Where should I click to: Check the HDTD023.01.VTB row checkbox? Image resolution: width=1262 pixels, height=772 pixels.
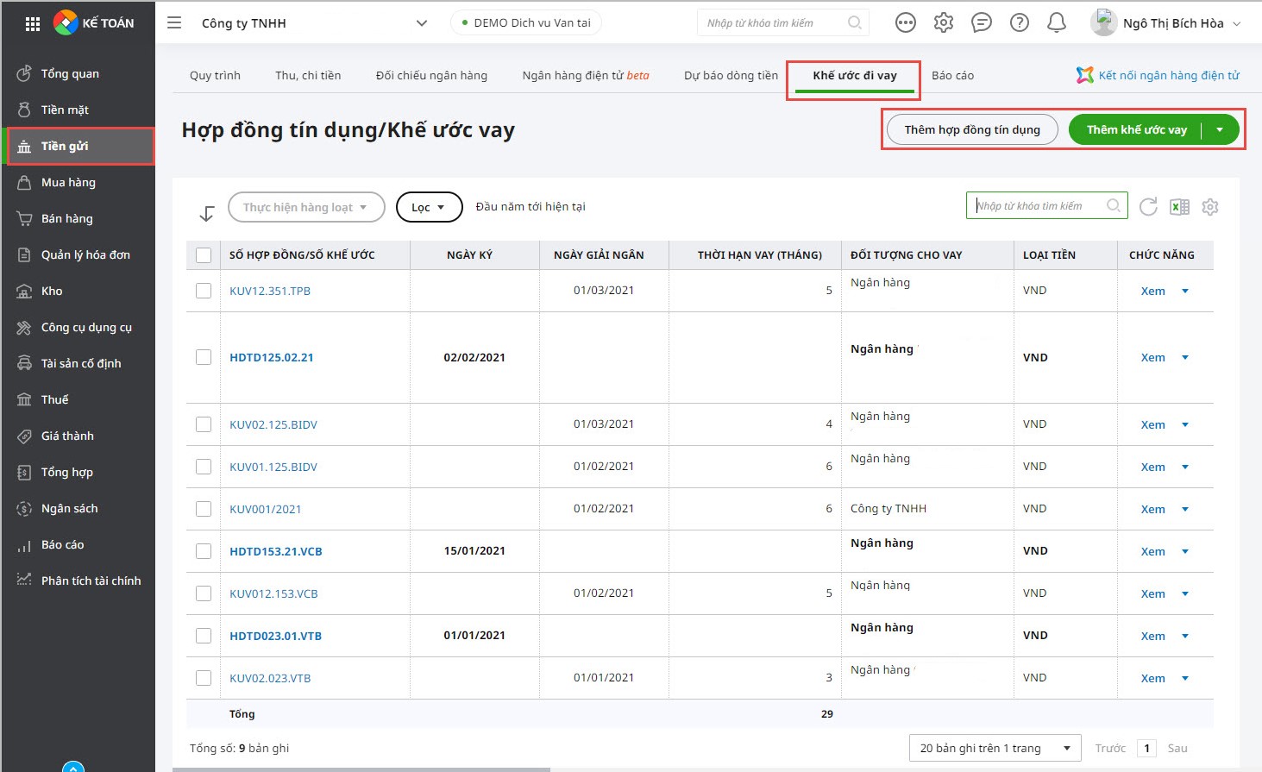(x=204, y=636)
